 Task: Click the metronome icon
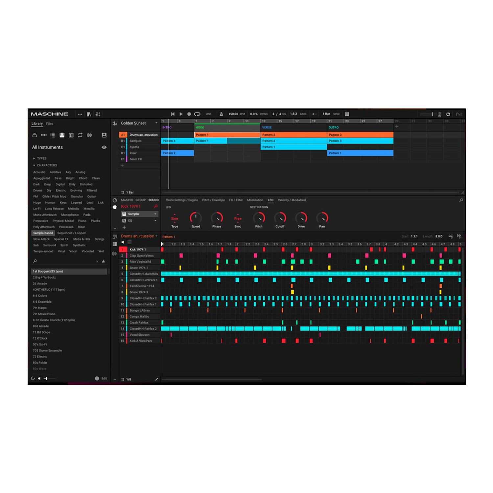[x=221, y=114]
